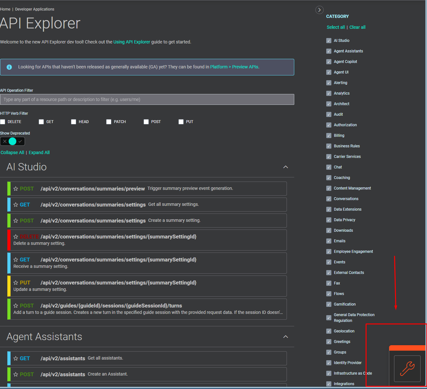Star the PUT summary setting endpoint
Screen dimensions: 427x389
(16, 283)
